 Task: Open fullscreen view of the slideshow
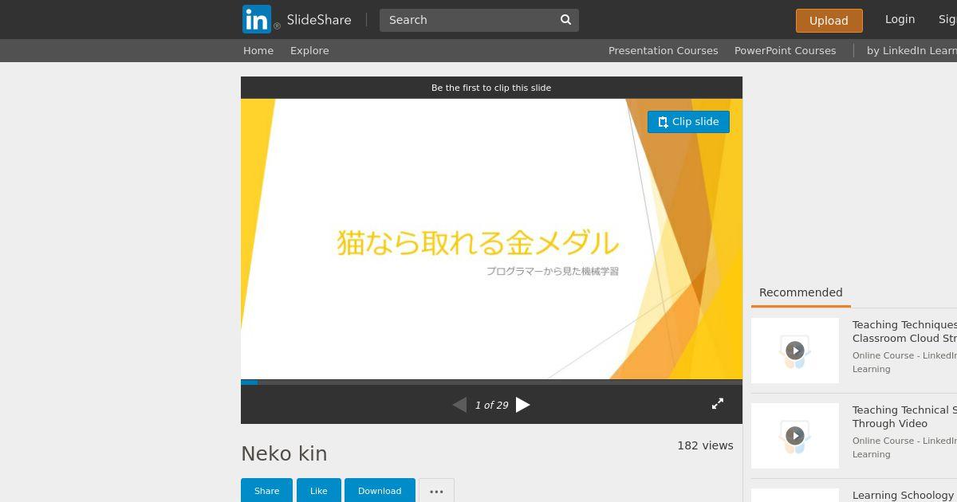718,404
